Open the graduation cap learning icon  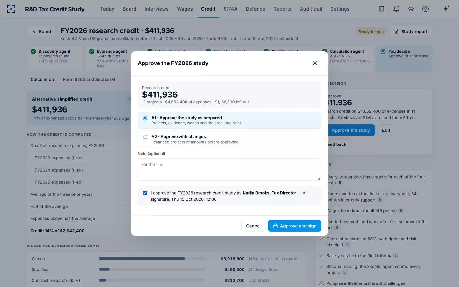[x=411, y=9]
